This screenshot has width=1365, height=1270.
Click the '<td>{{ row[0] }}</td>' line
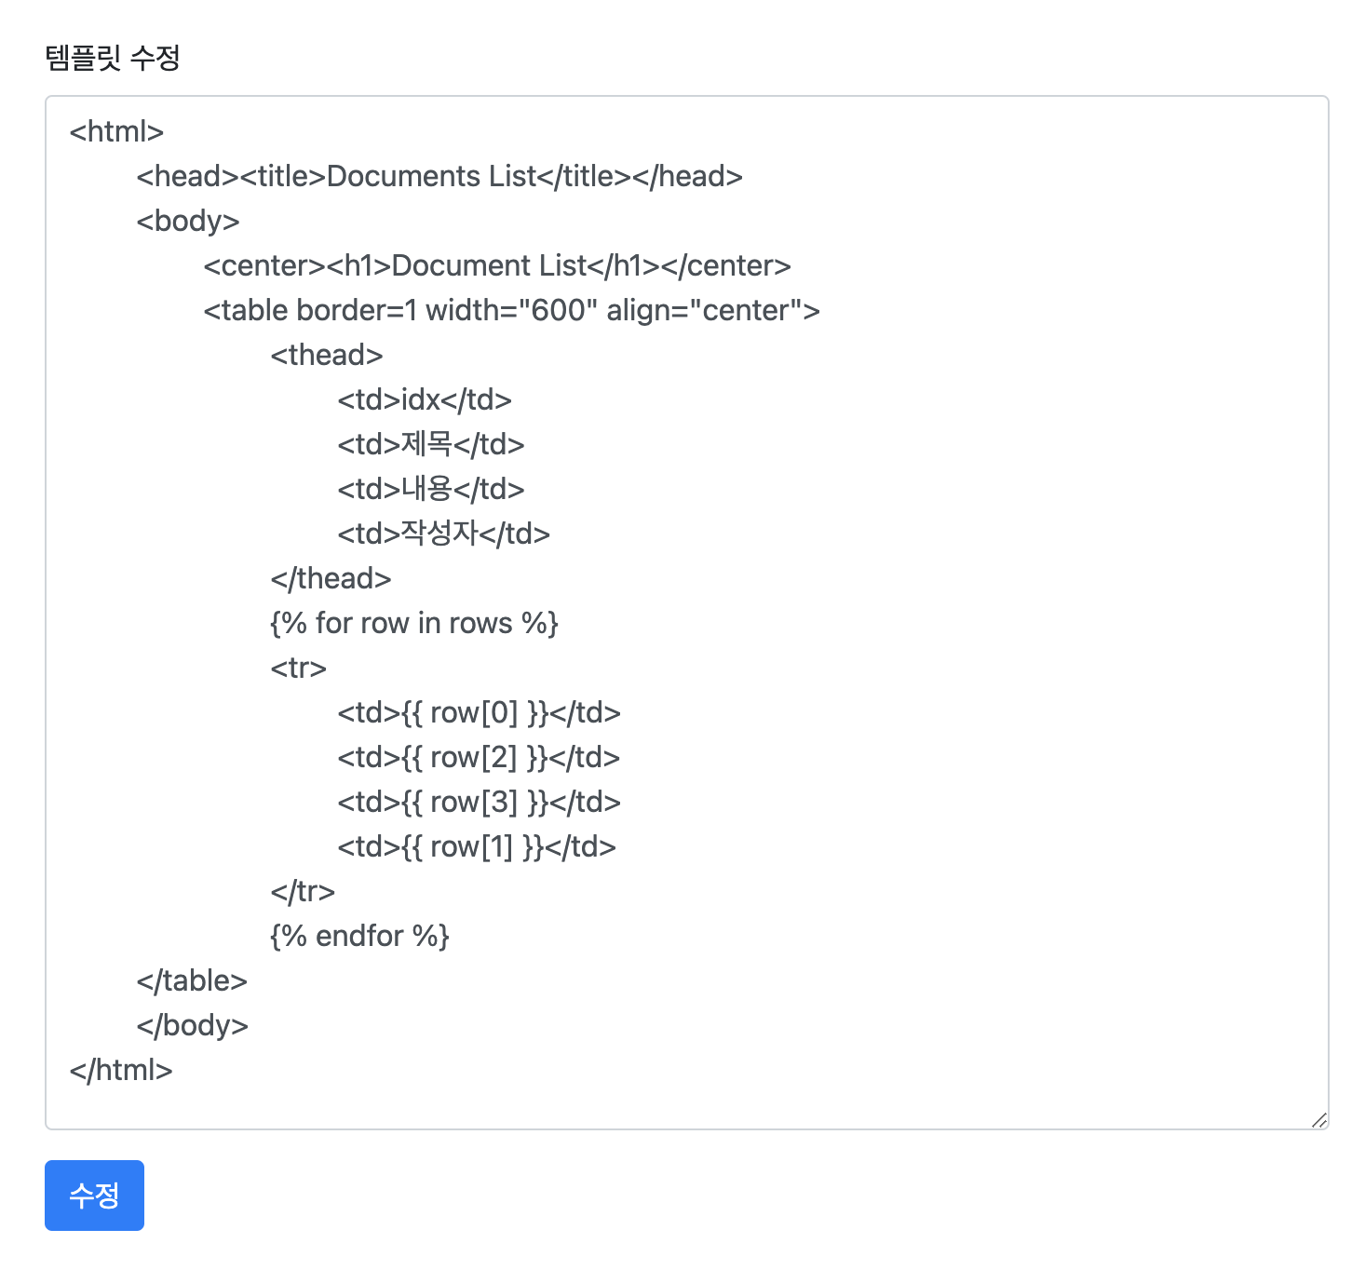(480, 712)
